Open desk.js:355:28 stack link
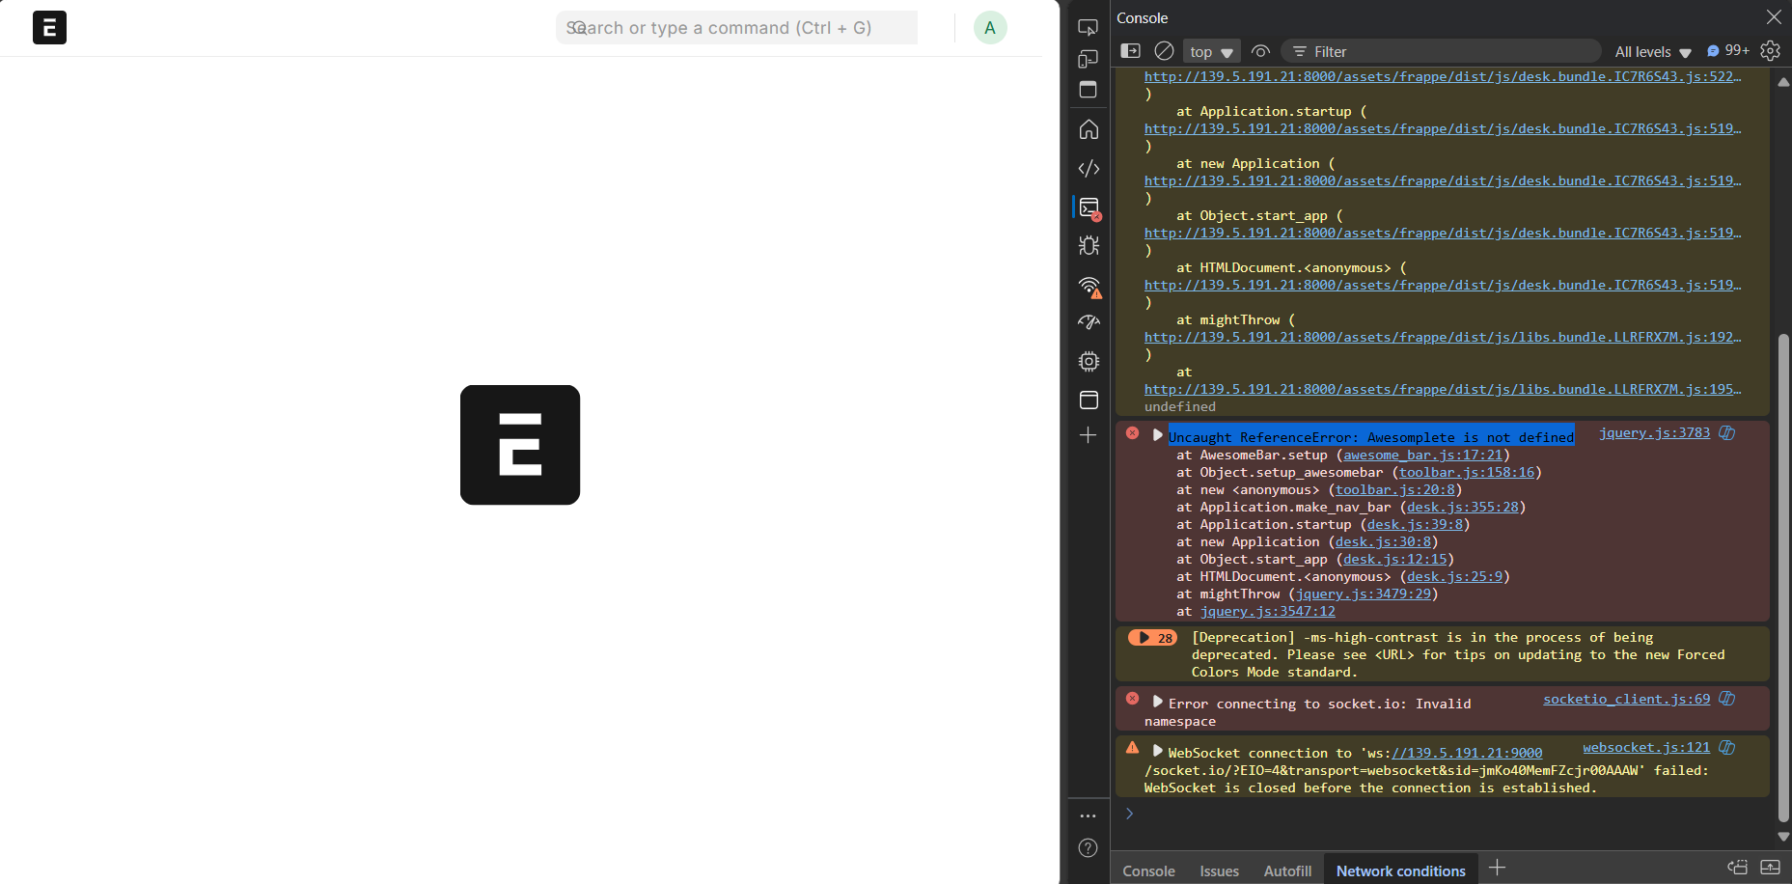The height and width of the screenshot is (884, 1792). [x=1462, y=508]
